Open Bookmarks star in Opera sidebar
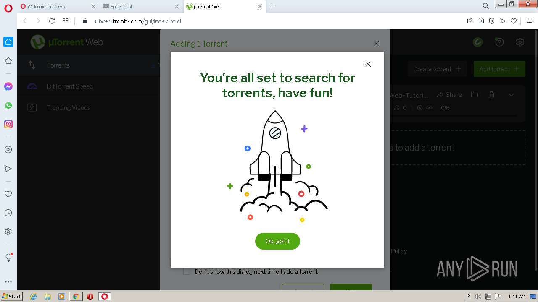 (x=8, y=61)
